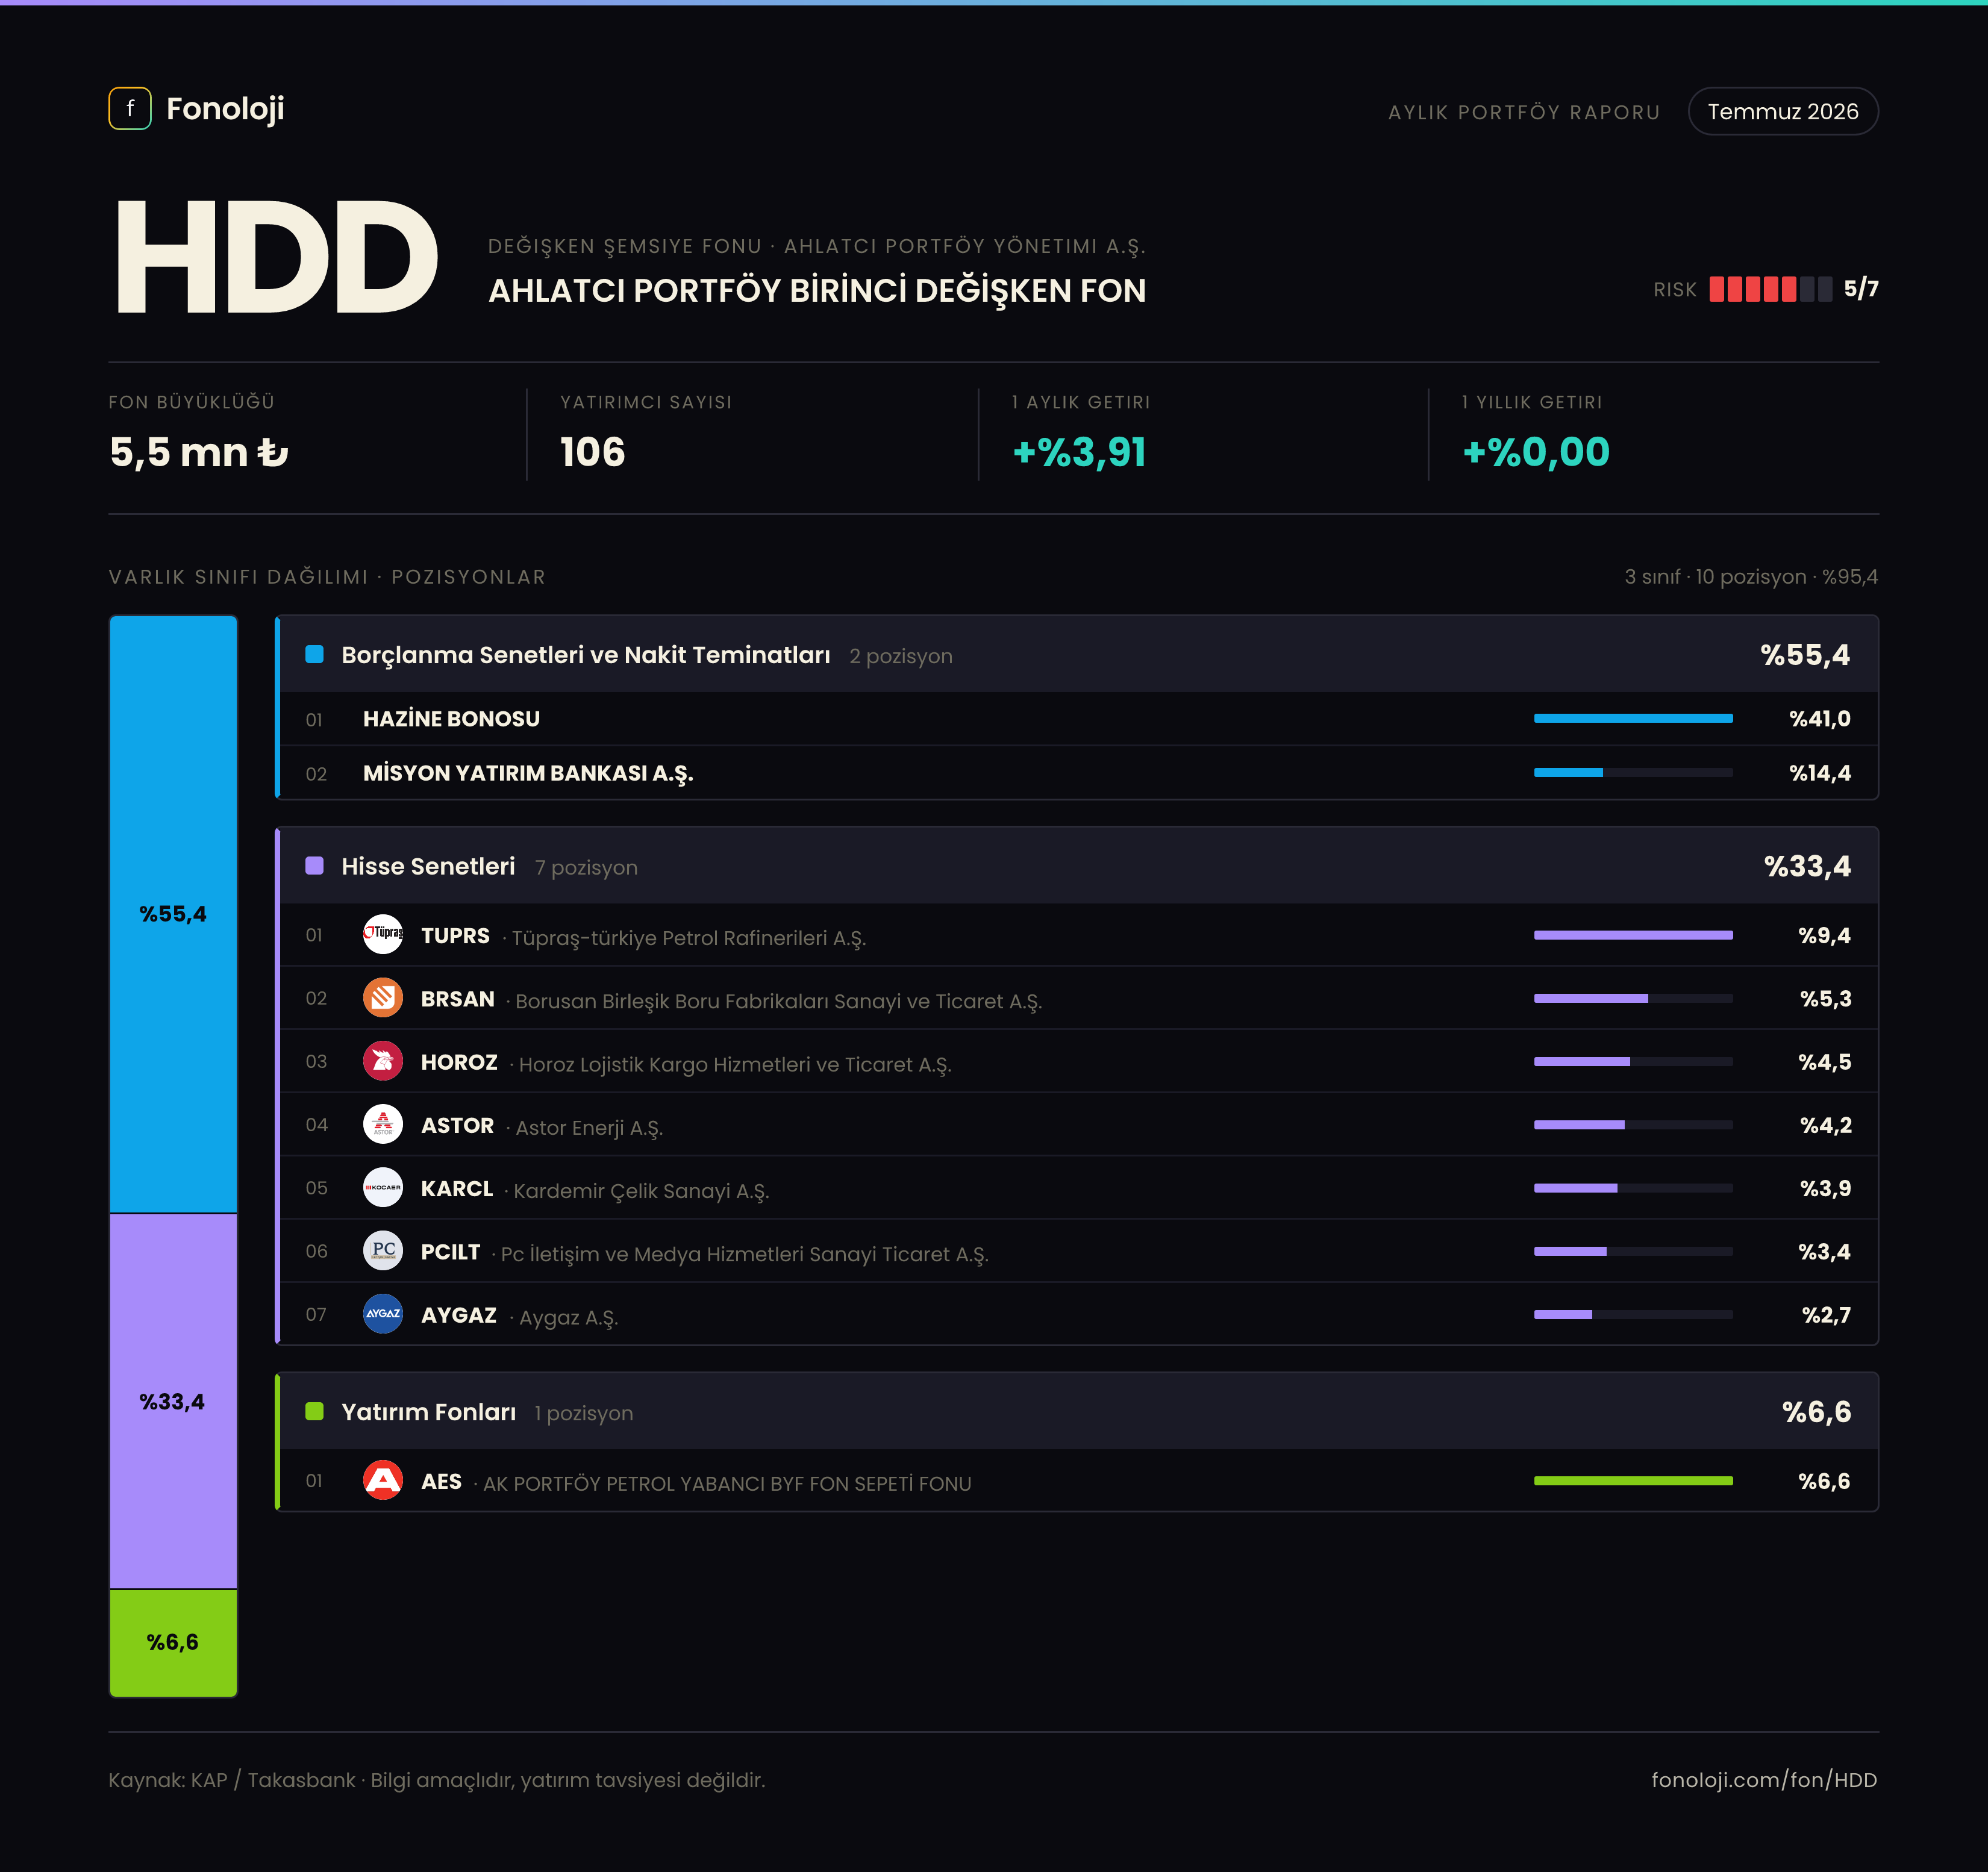Viewport: 1988px width, 1872px height.
Task: Click the AES red A logo
Action: [383, 1480]
